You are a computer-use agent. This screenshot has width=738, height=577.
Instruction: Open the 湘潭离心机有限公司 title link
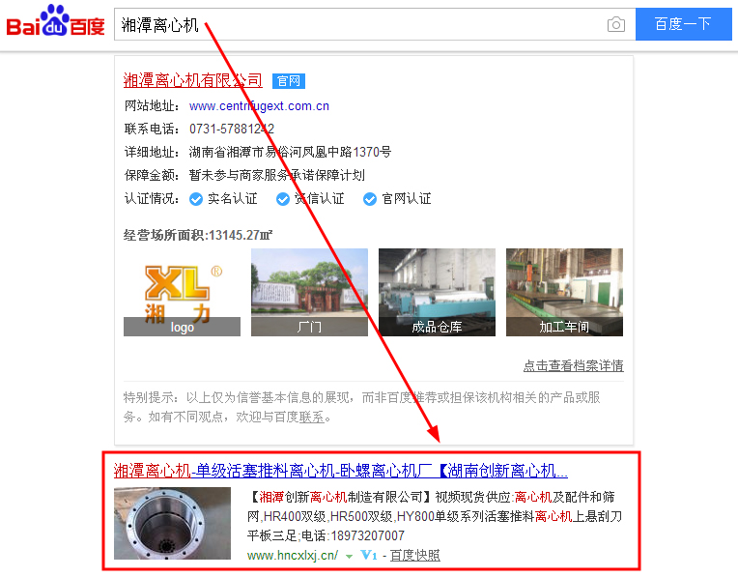[192, 79]
